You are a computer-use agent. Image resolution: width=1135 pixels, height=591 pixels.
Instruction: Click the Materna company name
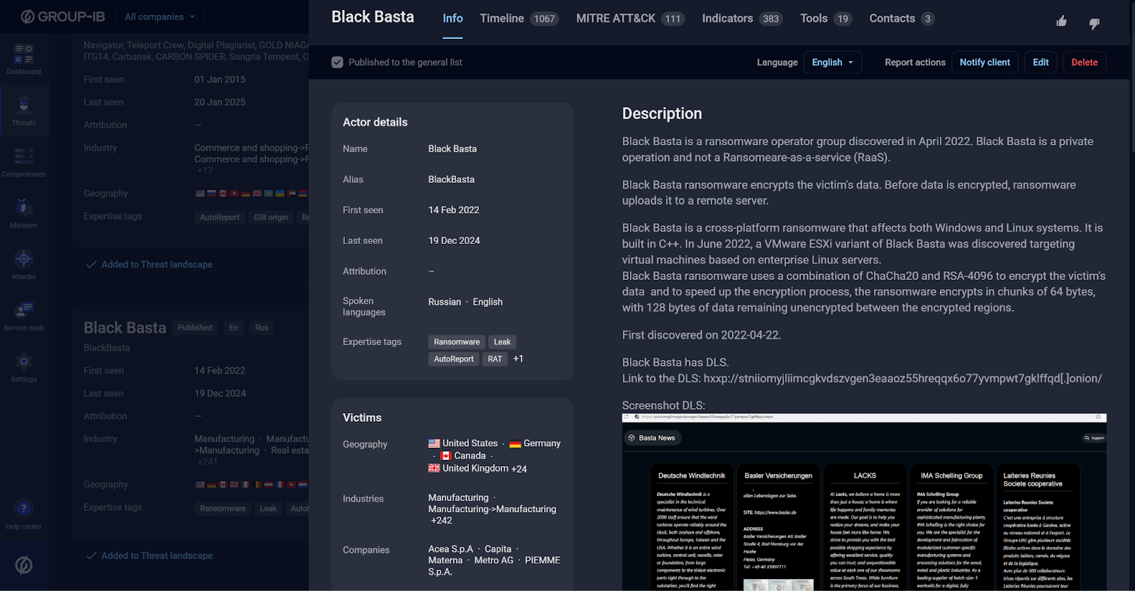(445, 561)
